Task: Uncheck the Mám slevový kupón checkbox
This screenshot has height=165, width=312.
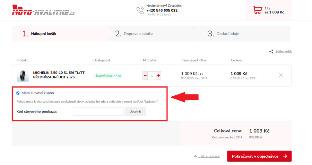Action: pyautogui.click(x=18, y=93)
